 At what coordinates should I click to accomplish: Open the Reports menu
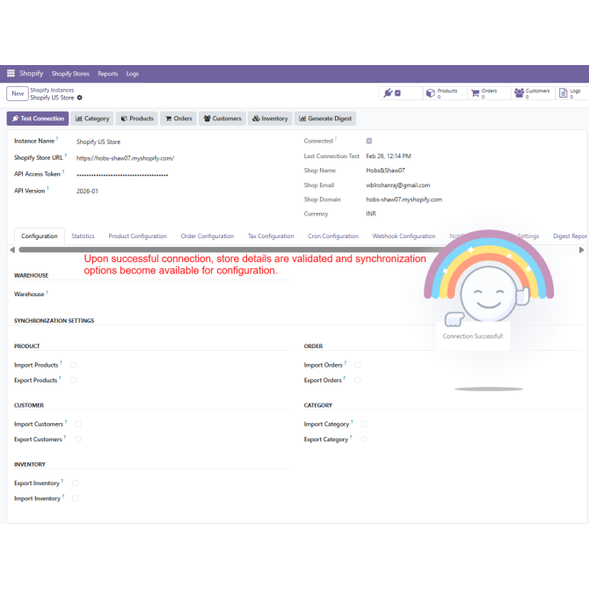tap(108, 74)
